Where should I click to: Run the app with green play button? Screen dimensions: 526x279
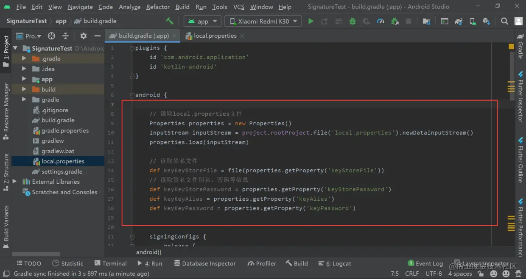[x=311, y=21]
